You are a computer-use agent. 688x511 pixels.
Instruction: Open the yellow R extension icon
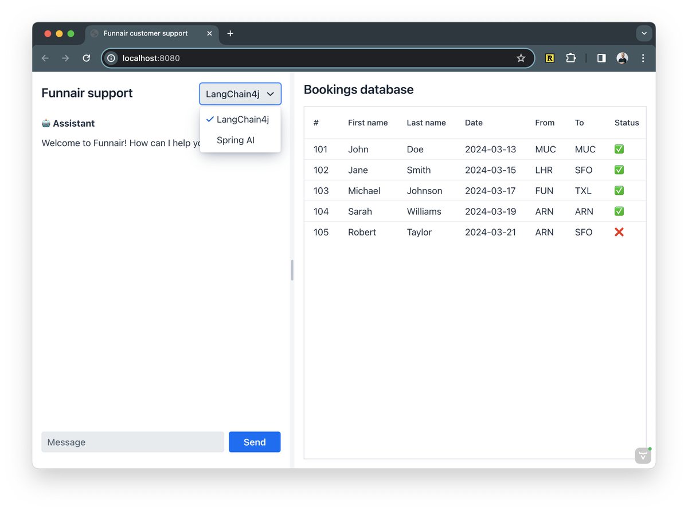click(x=549, y=58)
